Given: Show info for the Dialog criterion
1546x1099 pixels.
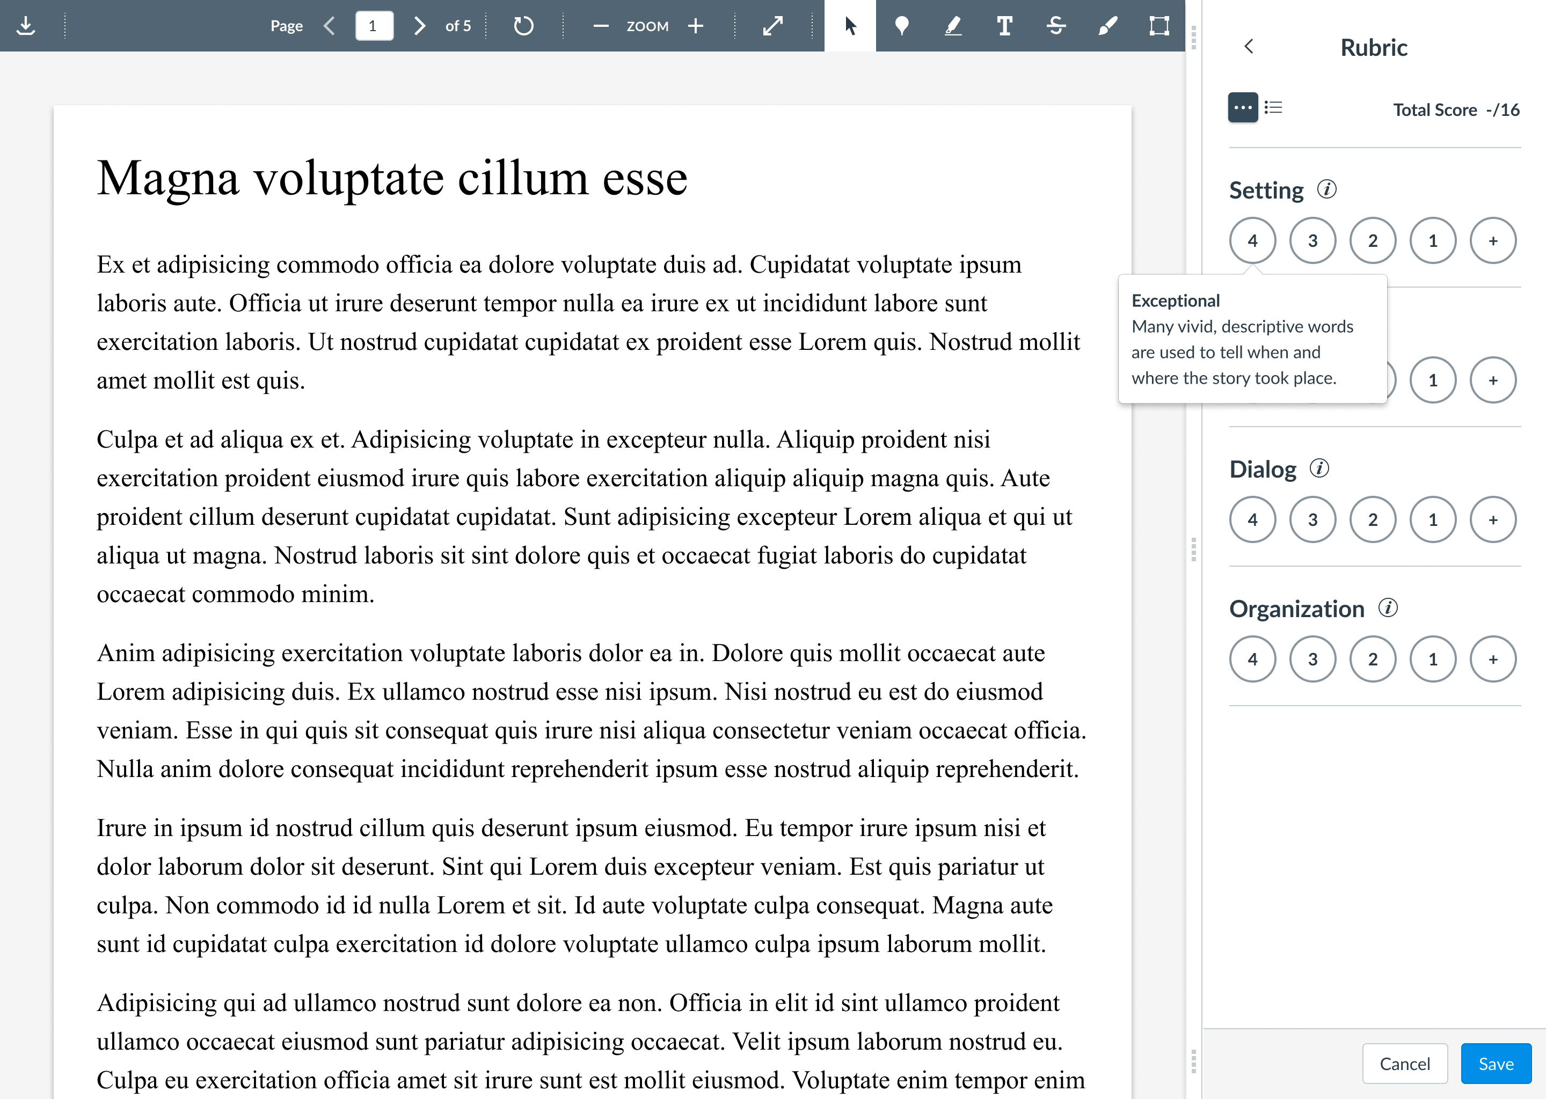Looking at the screenshot, I should coord(1319,468).
